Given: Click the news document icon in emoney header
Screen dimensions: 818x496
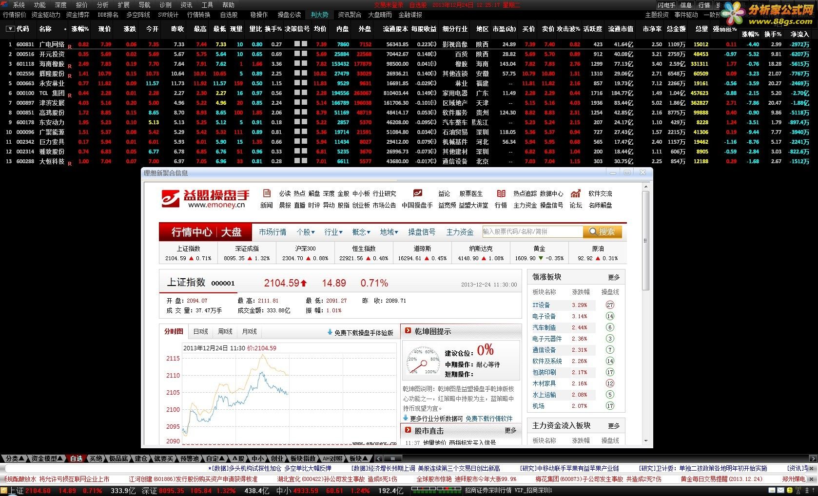Looking at the screenshot, I should coord(266,193).
